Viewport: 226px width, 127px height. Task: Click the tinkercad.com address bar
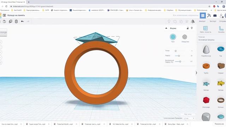[x=108, y=6]
